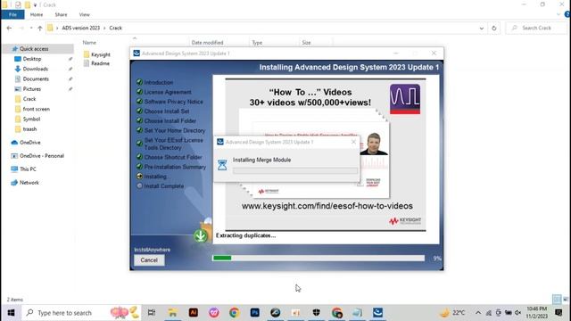Click the keysight.com how-to-videos URL
This screenshot has width=571, height=321.
[x=327, y=206]
